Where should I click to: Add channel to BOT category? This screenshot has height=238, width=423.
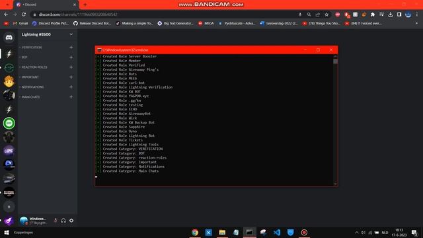71,58
